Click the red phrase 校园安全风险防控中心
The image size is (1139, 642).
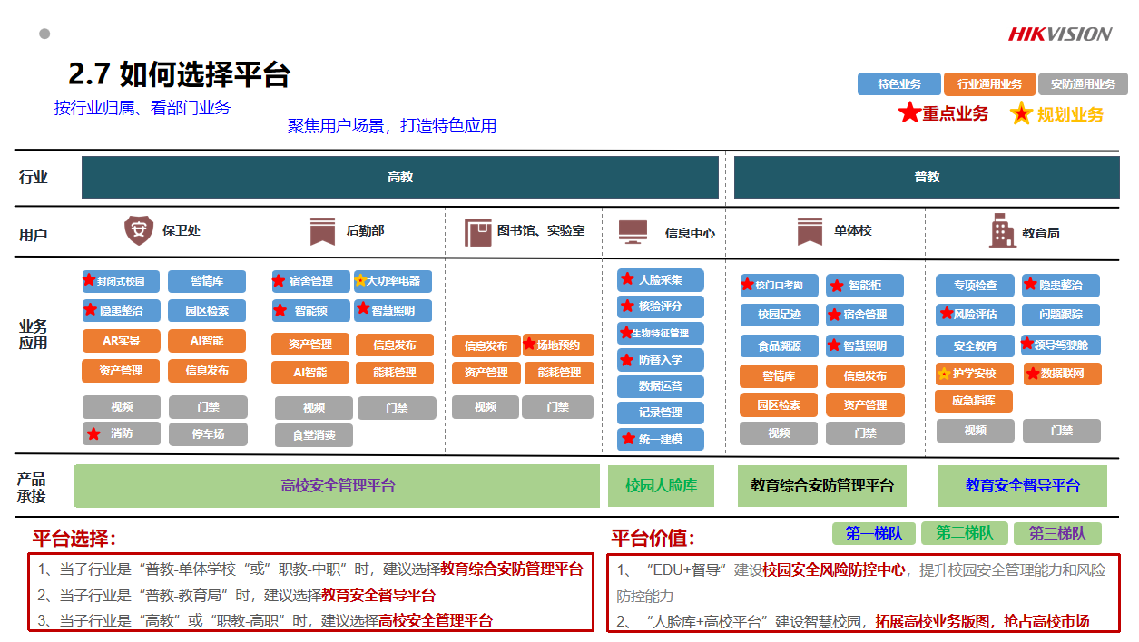click(x=833, y=570)
